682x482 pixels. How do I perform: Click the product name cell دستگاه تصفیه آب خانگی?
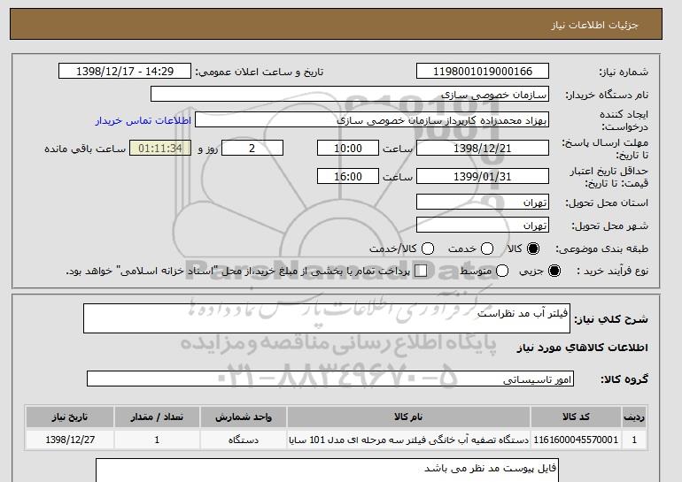pos(408,440)
